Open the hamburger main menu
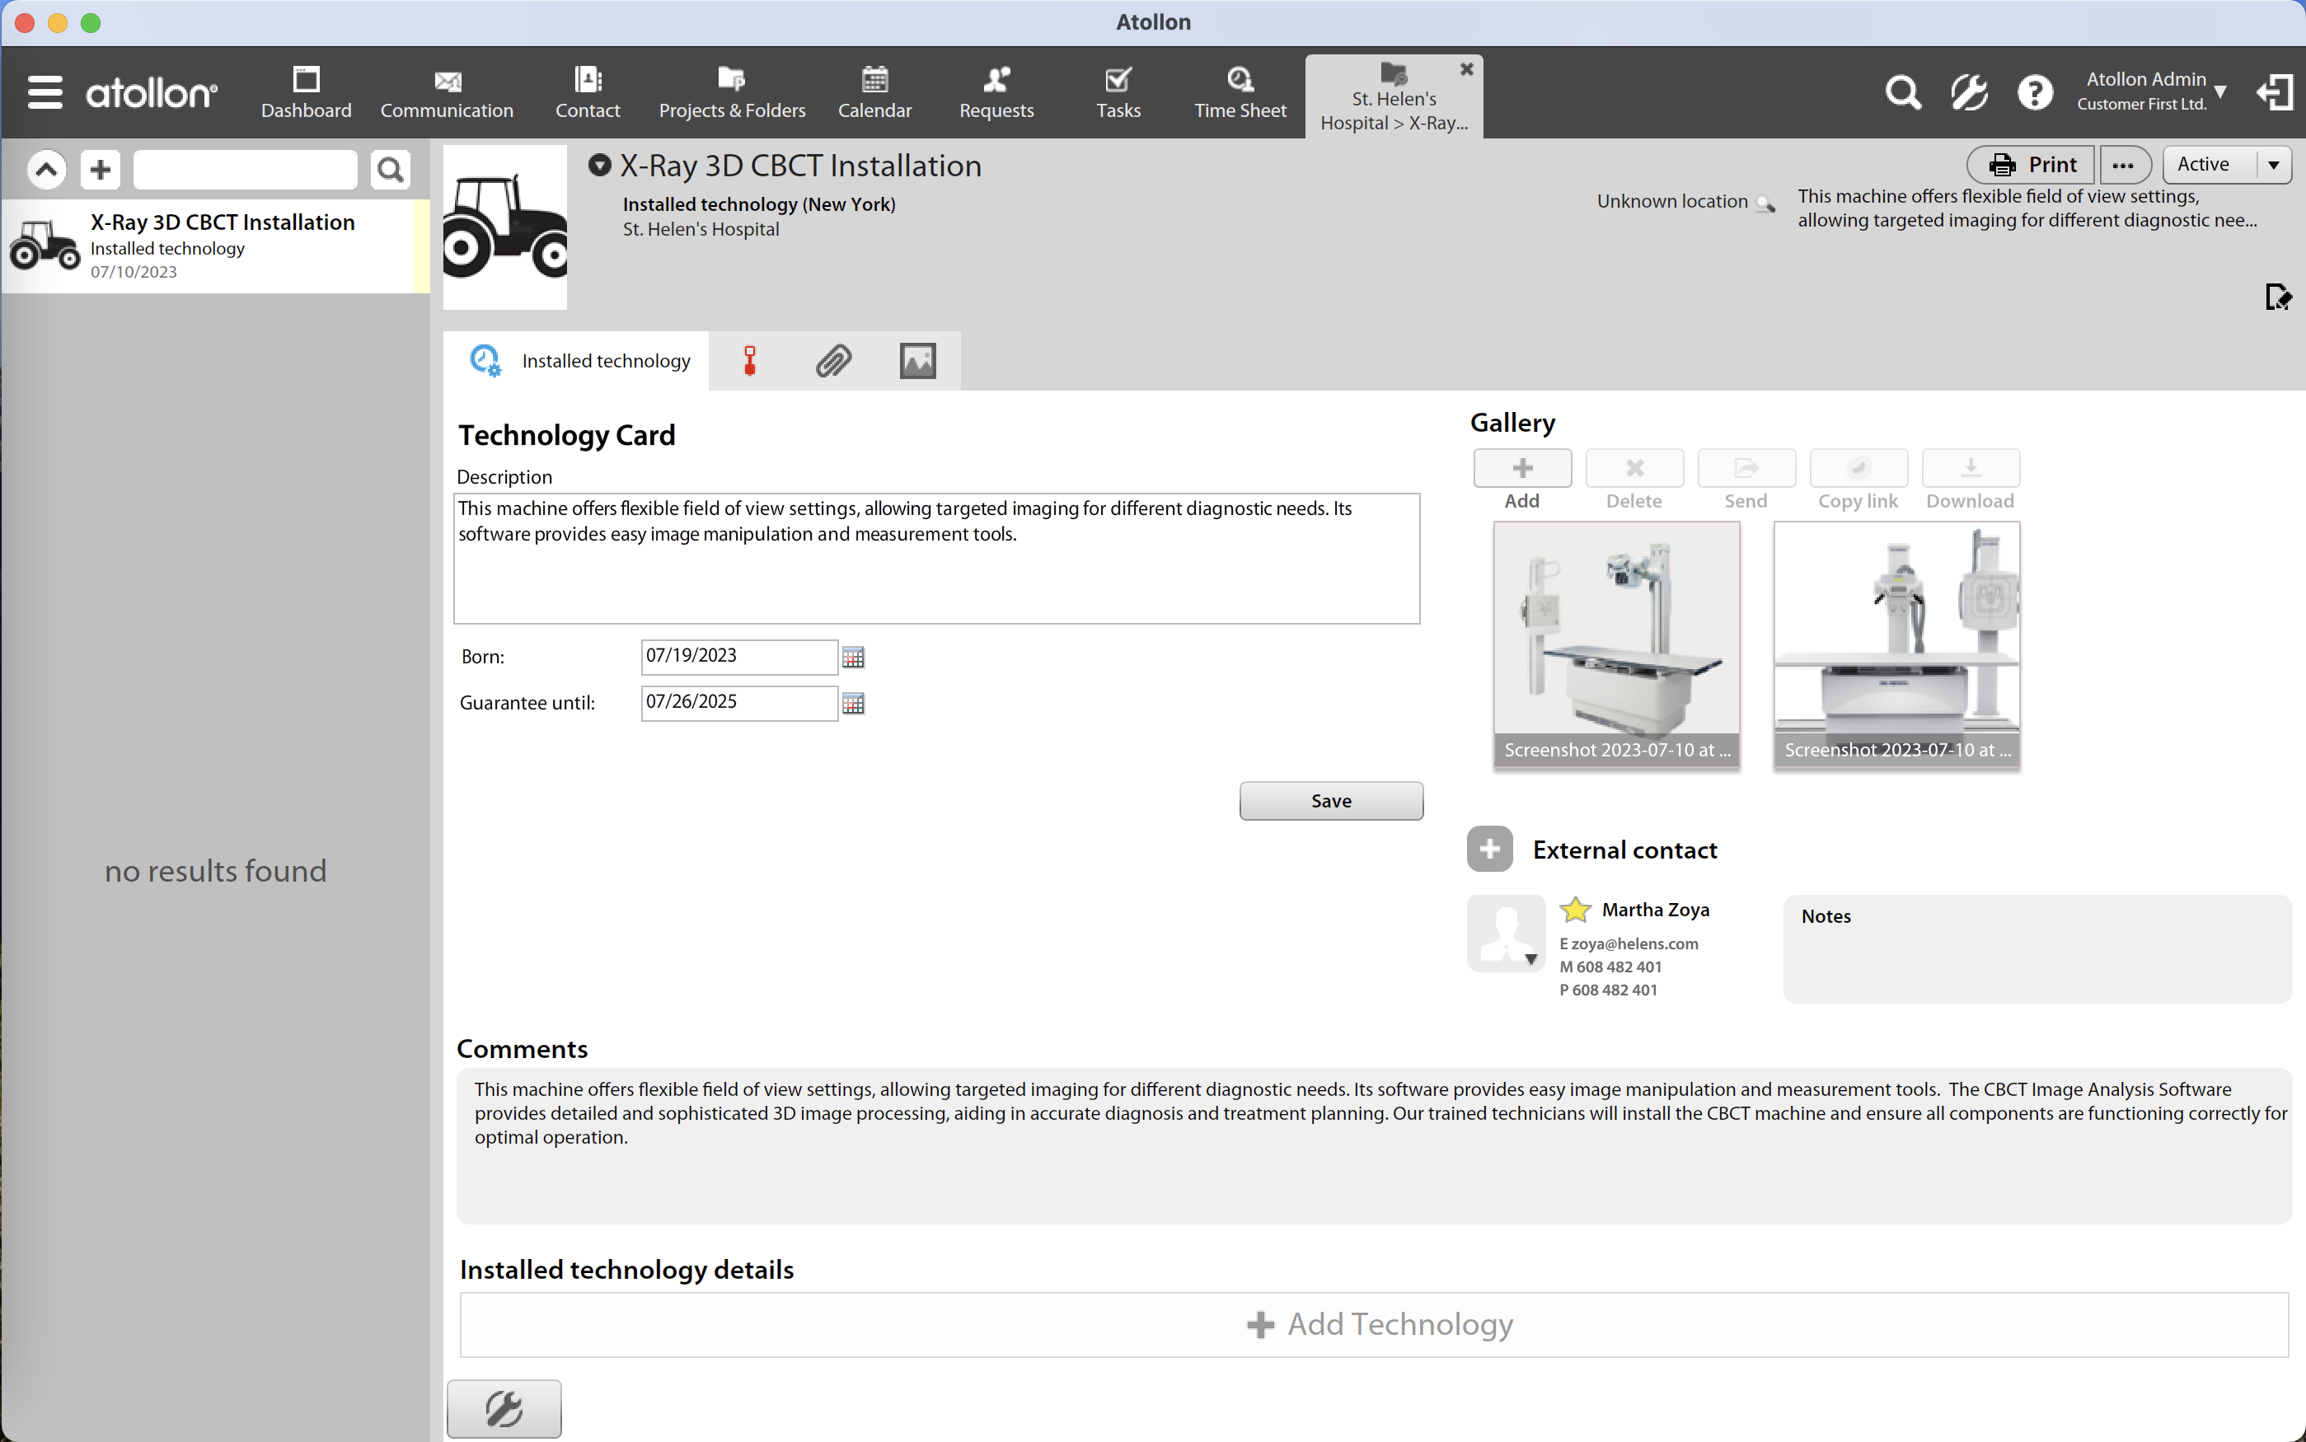 pos(44,92)
